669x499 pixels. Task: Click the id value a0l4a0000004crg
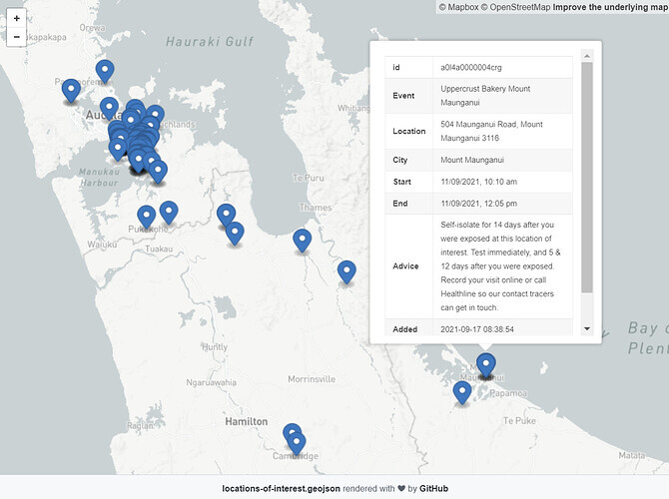coord(473,67)
